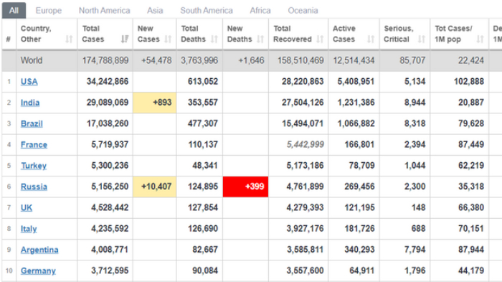The width and height of the screenshot is (502, 282).
Task: Open the Asia tab
Action: [155, 11]
